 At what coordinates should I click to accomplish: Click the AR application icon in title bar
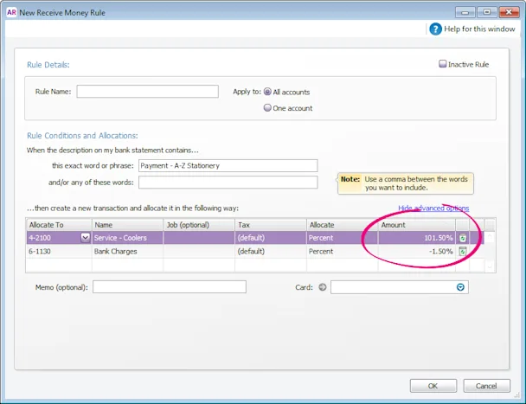11,12
